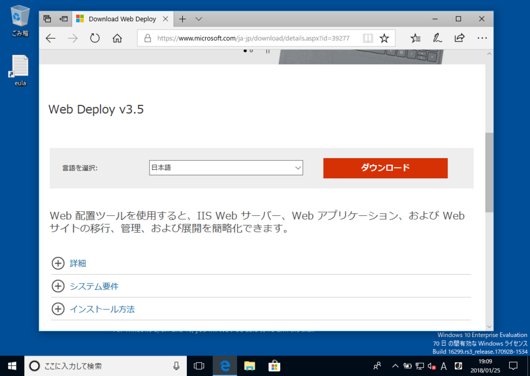Reload the page with the refresh icon
This screenshot has height=376, width=530.
(95, 38)
